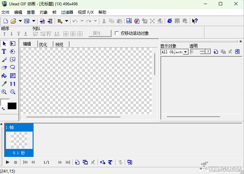Viewport: 244px width, 174px height.
Task: Add video with the filmstrip icon
Action: coord(50,21)
